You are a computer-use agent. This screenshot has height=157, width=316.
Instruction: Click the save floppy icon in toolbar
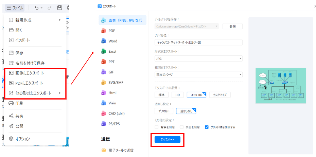click(59, 8)
